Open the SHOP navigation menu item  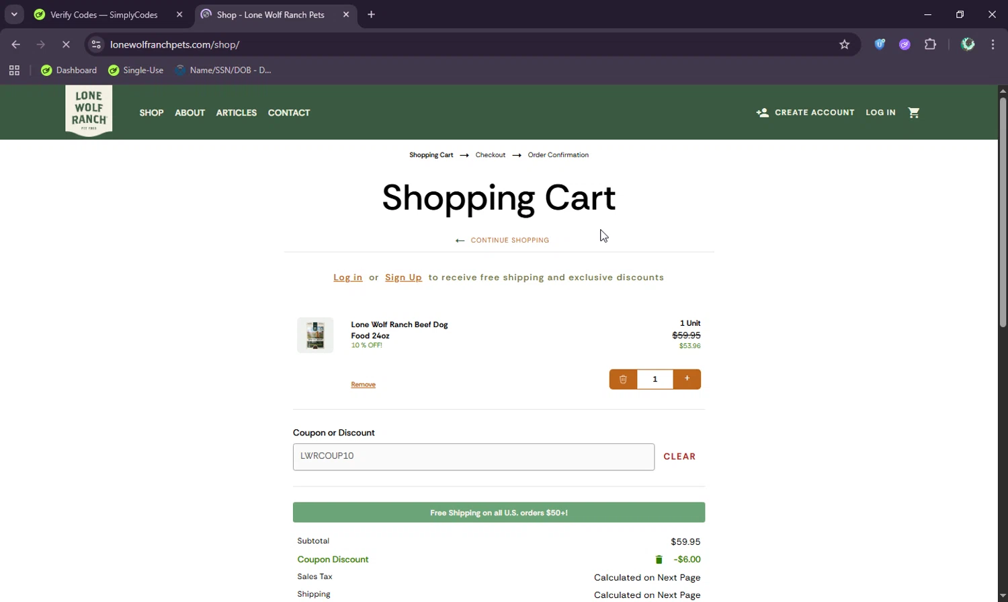[151, 112]
